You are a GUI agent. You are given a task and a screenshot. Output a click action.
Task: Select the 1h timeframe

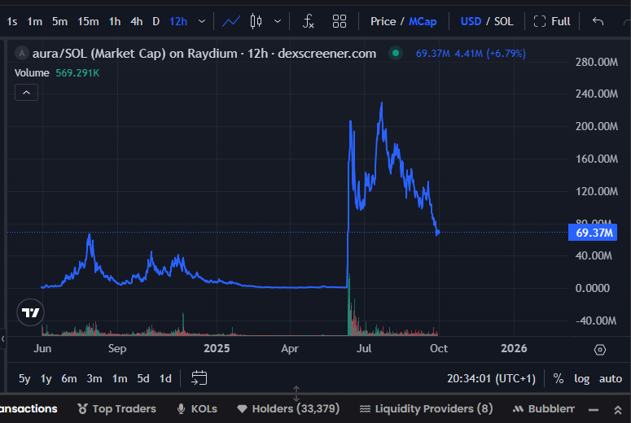coord(115,21)
